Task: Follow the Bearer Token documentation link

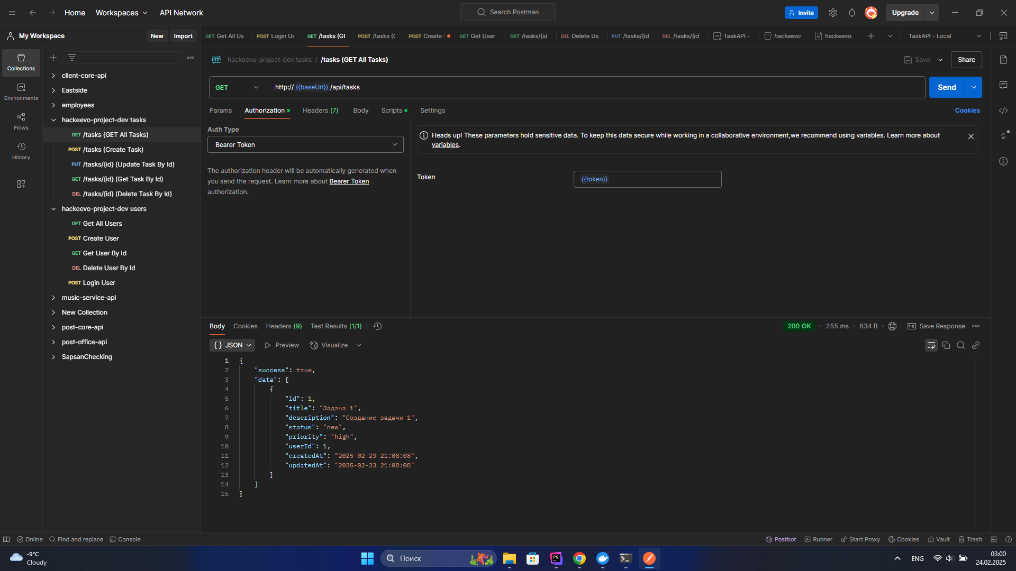Action: coord(349,181)
